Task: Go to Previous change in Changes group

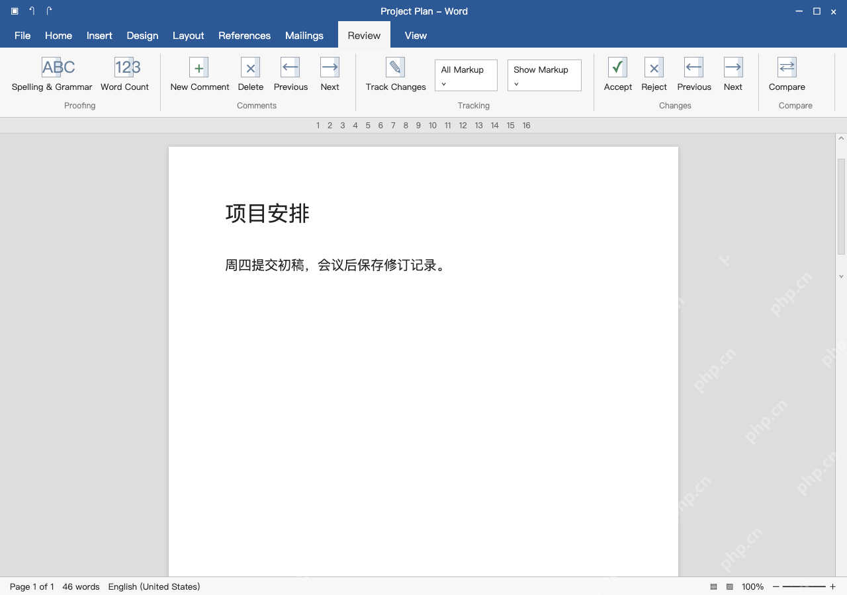Action: pos(694,75)
